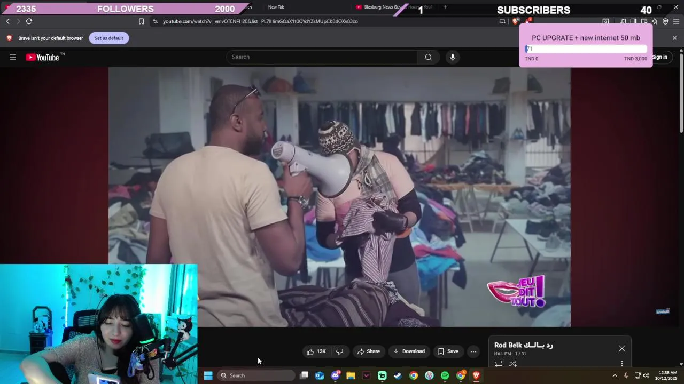Open Chrome profile icon with badge on taskbar

[461, 375]
